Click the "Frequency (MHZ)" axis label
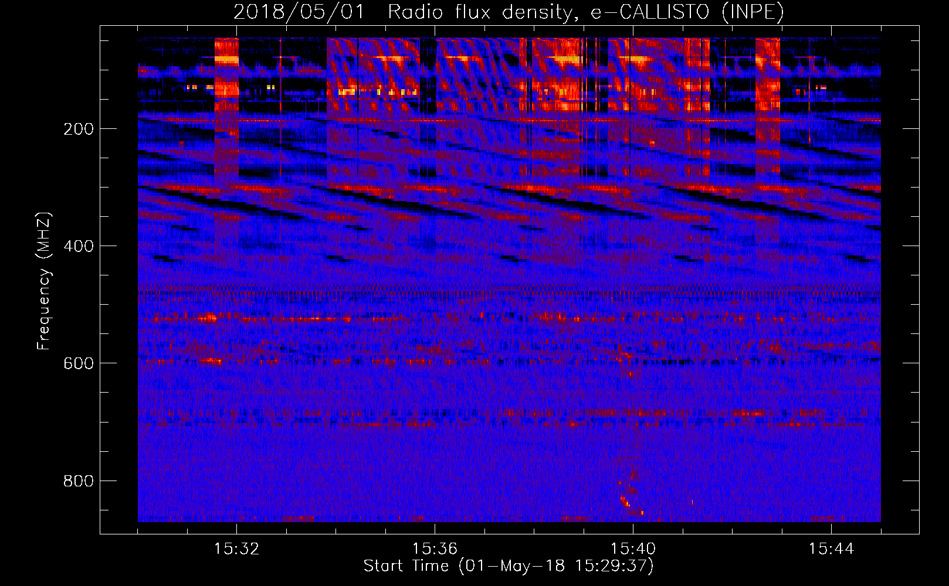The image size is (949, 586). tap(44, 281)
